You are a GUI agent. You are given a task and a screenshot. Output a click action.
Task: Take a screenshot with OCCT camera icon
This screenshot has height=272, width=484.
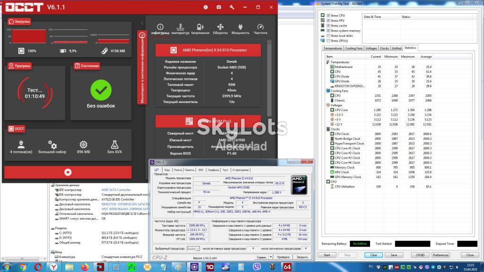[x=218, y=7]
